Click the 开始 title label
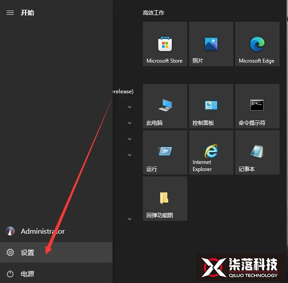The height and width of the screenshot is (283, 288). point(28,13)
